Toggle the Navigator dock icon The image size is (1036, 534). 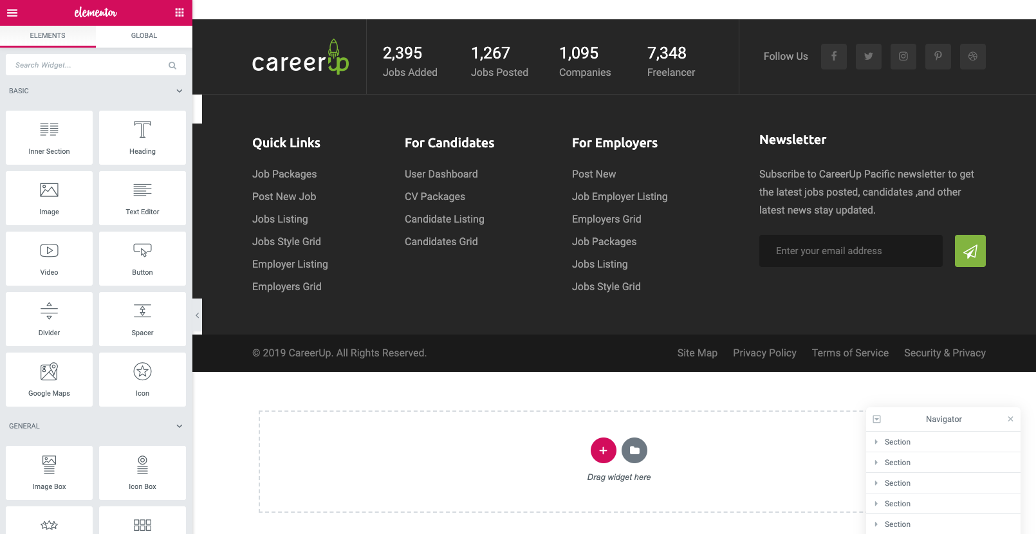[876, 419]
